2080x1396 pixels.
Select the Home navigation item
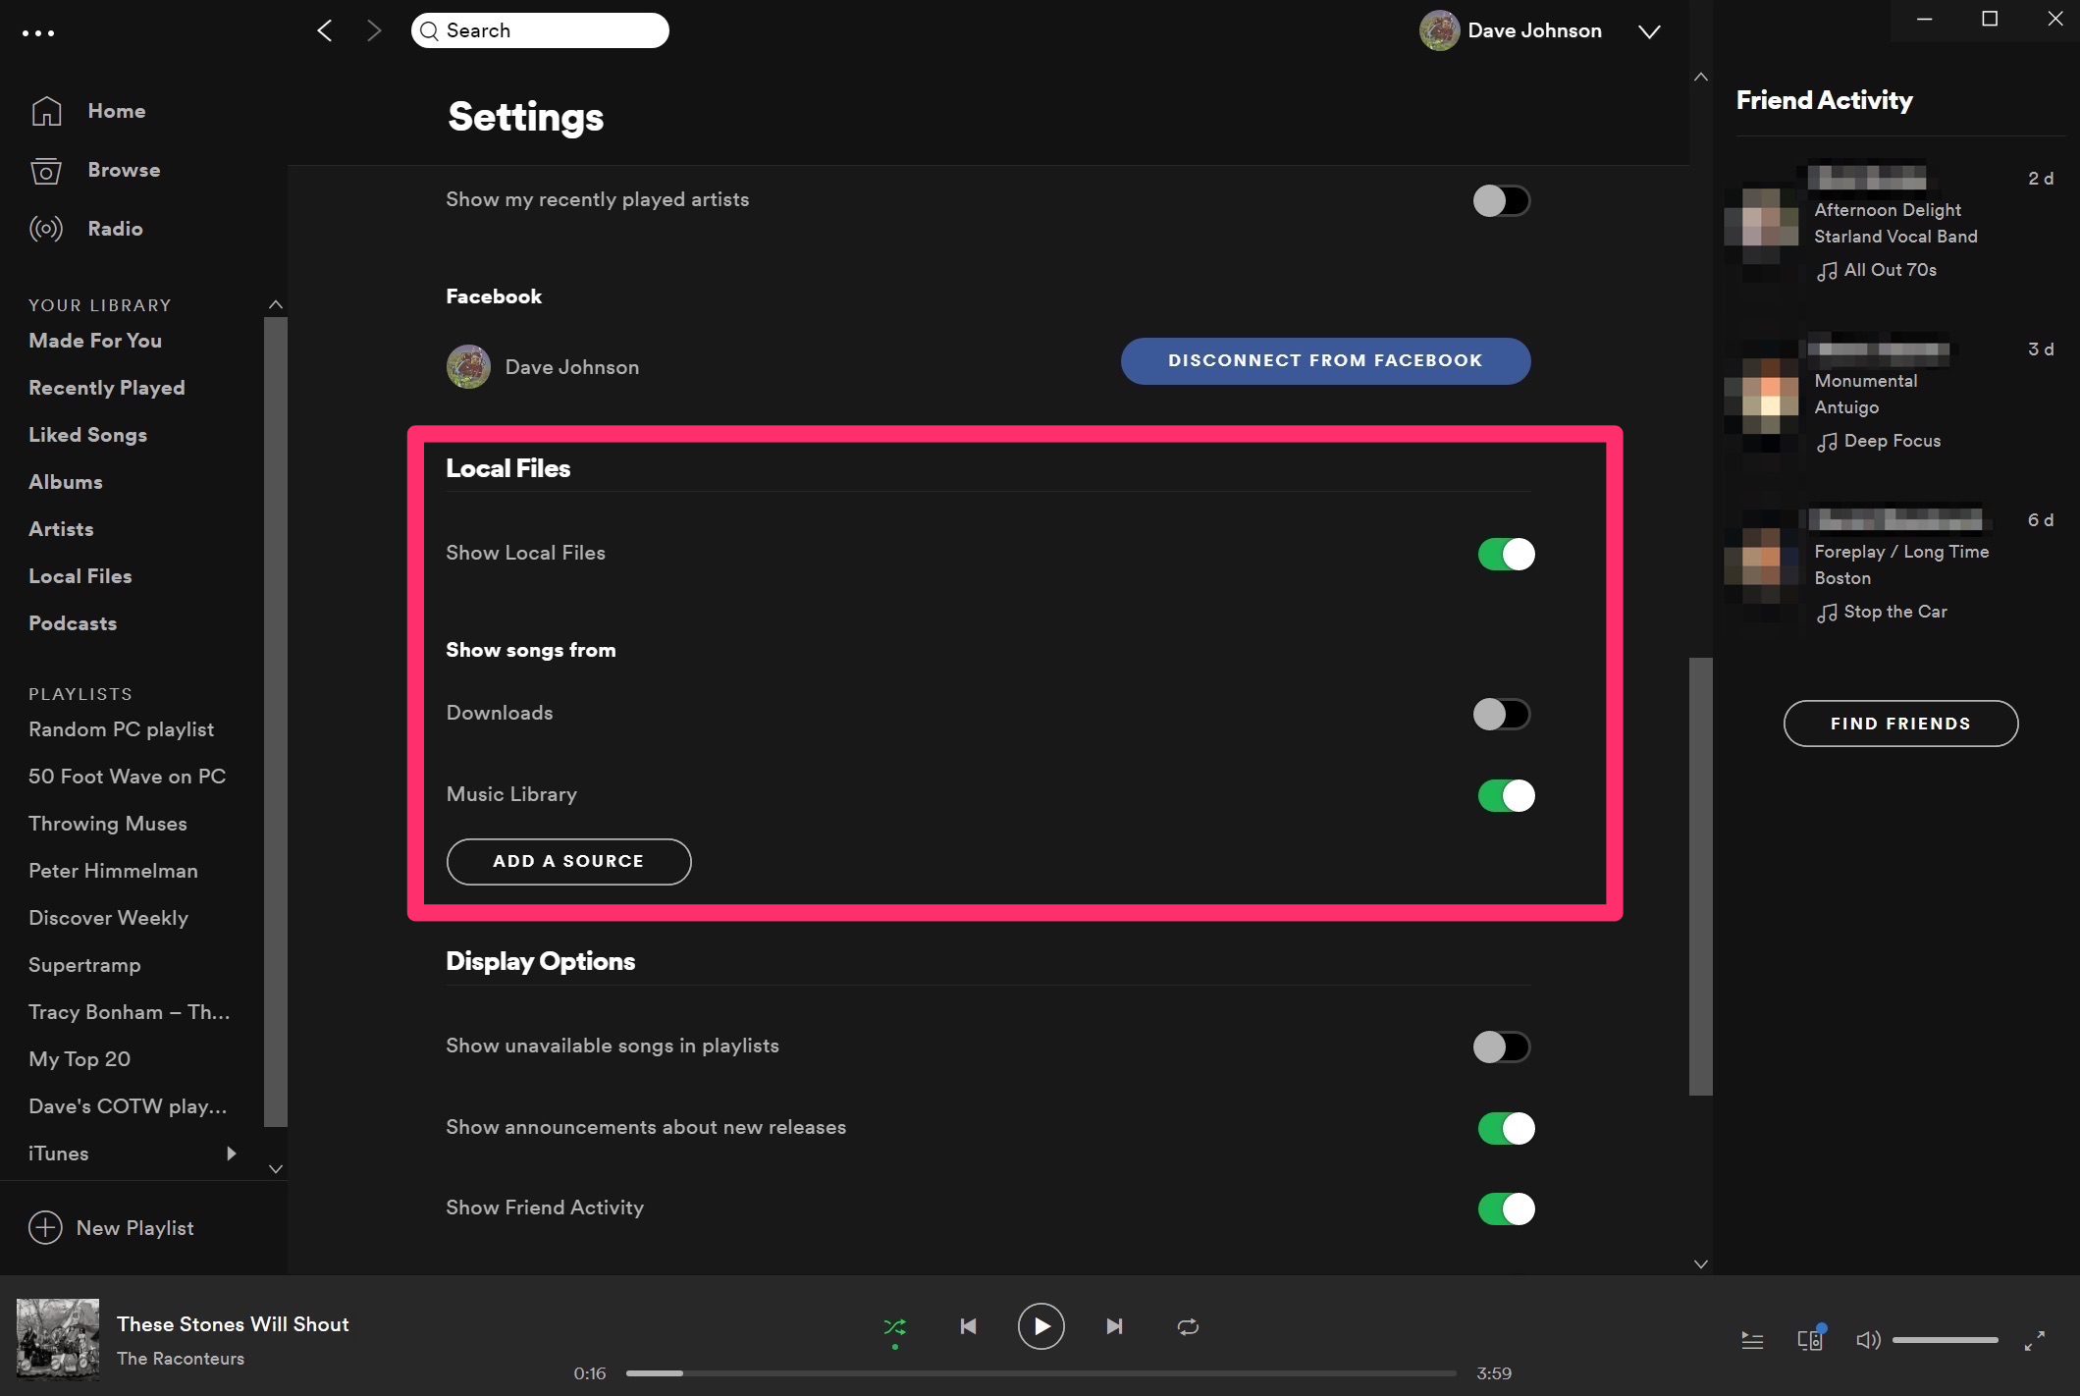(x=117, y=109)
